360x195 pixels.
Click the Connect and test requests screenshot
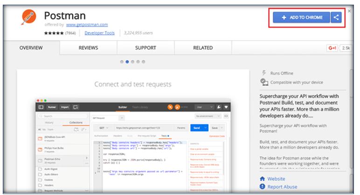point(133,131)
